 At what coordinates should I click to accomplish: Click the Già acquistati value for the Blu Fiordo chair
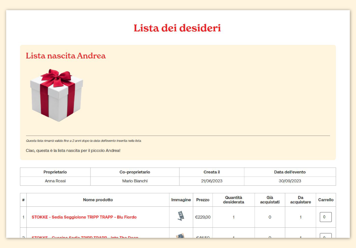(x=270, y=217)
